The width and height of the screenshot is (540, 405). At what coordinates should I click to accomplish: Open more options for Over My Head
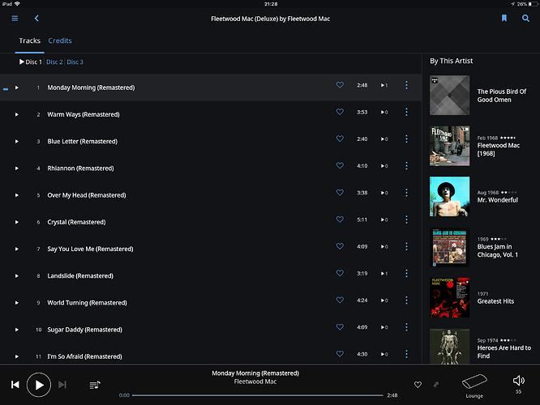[406, 192]
